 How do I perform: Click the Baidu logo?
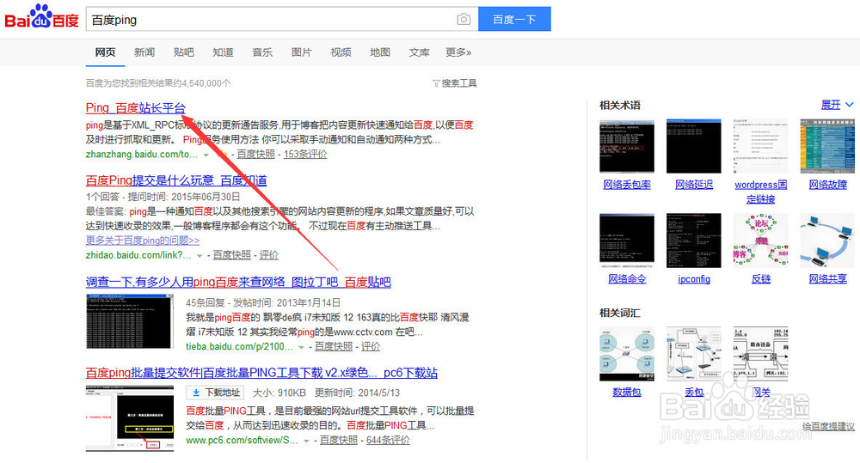pos(41,17)
